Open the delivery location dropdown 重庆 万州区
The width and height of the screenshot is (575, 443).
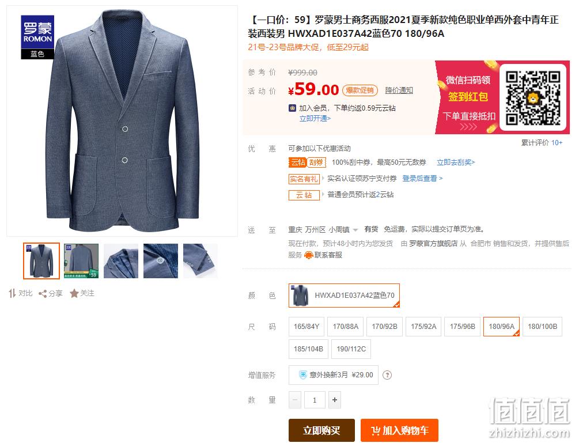coord(323,230)
